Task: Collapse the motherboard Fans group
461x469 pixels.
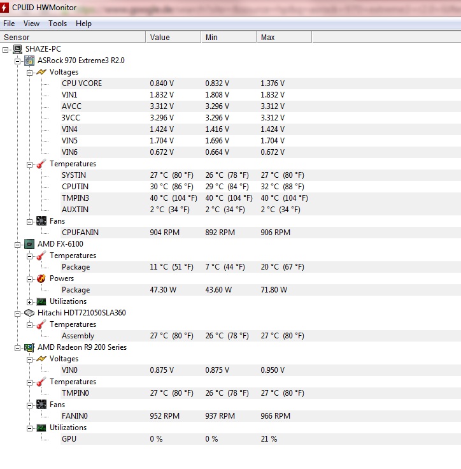Action: tap(29, 222)
